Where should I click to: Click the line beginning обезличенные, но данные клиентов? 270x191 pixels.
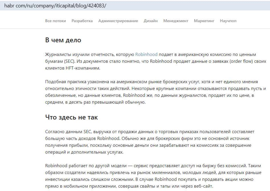point(150,95)
